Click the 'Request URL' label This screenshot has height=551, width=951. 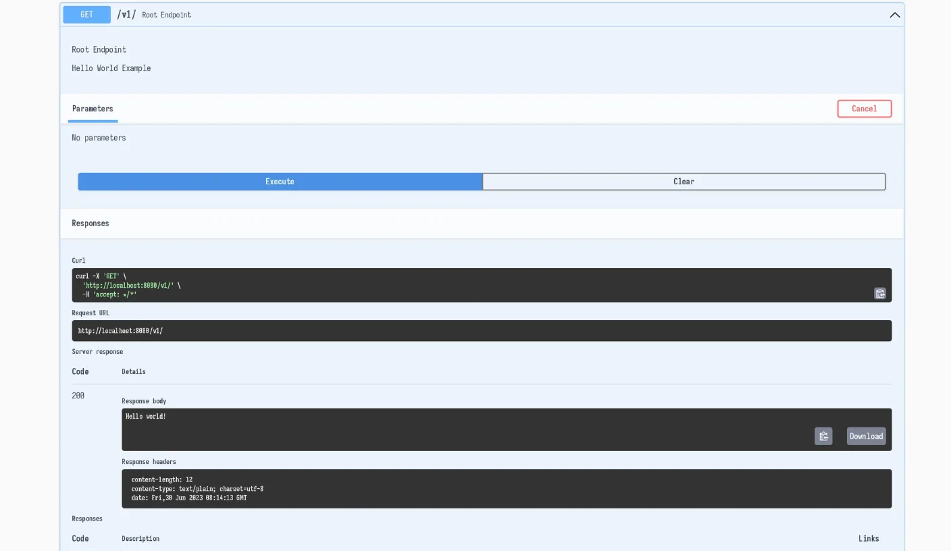click(91, 313)
